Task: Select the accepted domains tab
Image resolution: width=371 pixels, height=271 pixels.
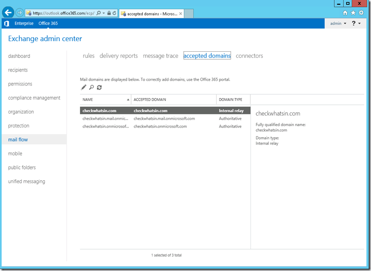Action: (x=207, y=56)
